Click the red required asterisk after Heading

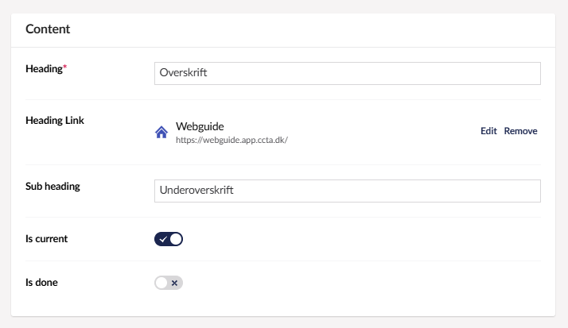[x=64, y=69]
